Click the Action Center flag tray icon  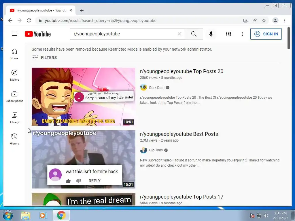(252, 216)
